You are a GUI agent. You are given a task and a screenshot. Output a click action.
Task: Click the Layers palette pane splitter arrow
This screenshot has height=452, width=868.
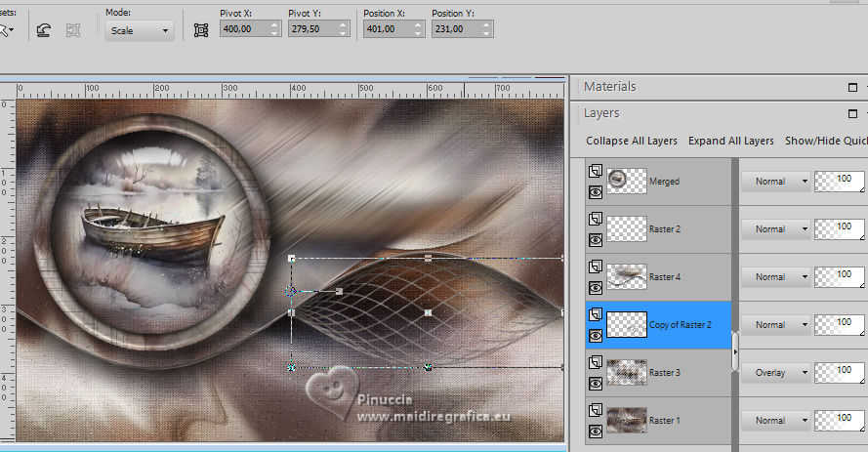click(x=735, y=351)
